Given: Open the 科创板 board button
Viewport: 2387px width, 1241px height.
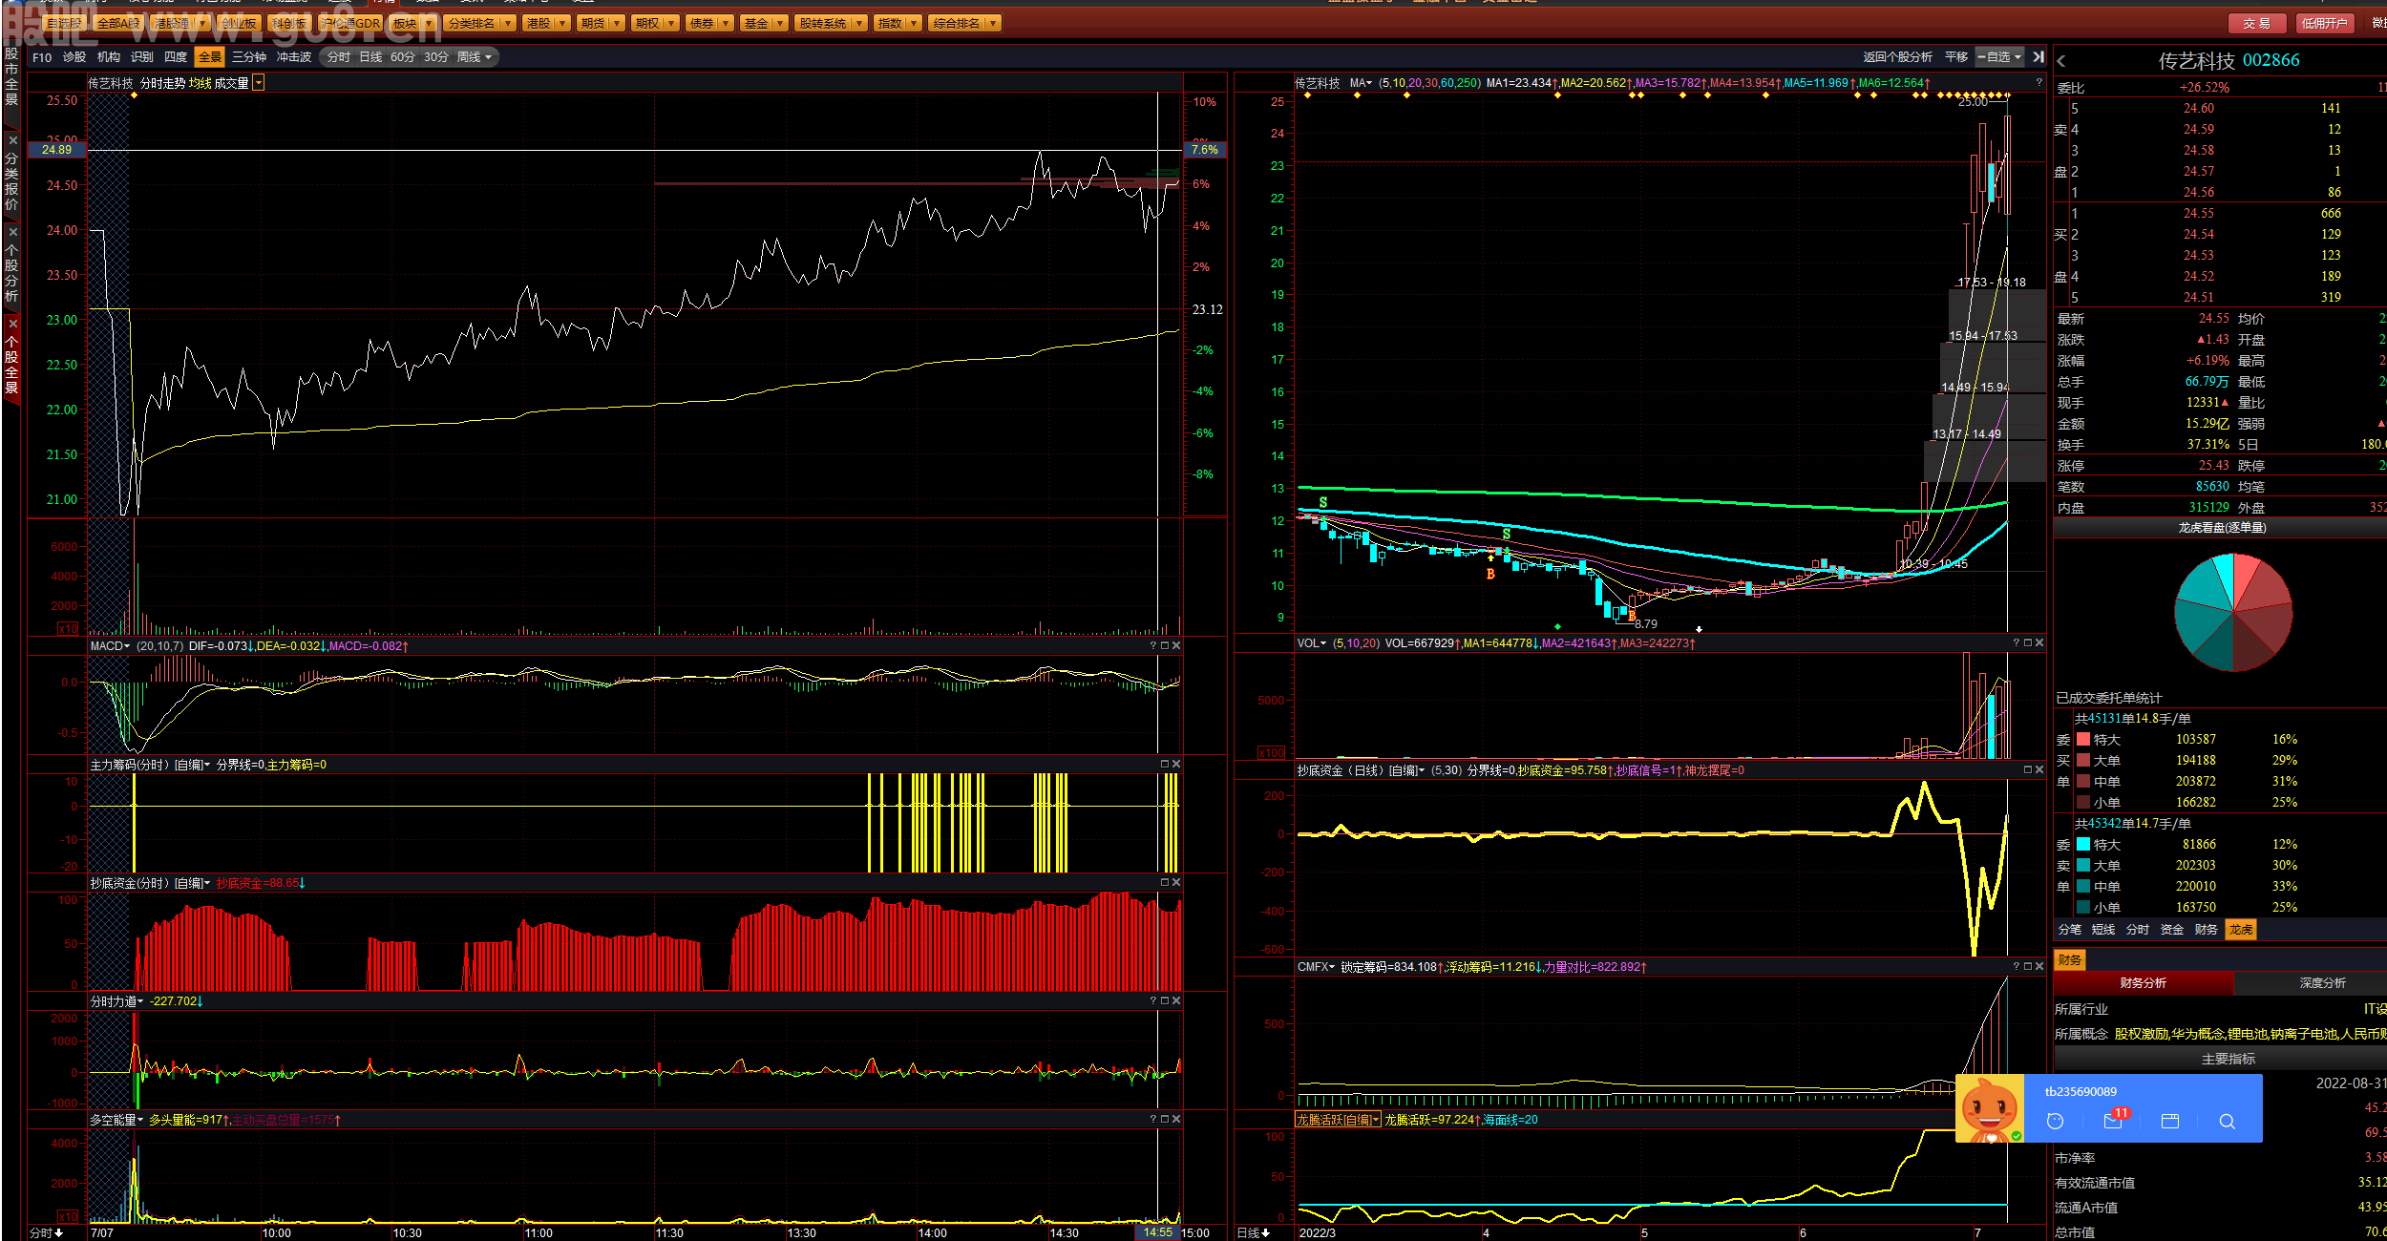Looking at the screenshot, I should click(289, 23).
